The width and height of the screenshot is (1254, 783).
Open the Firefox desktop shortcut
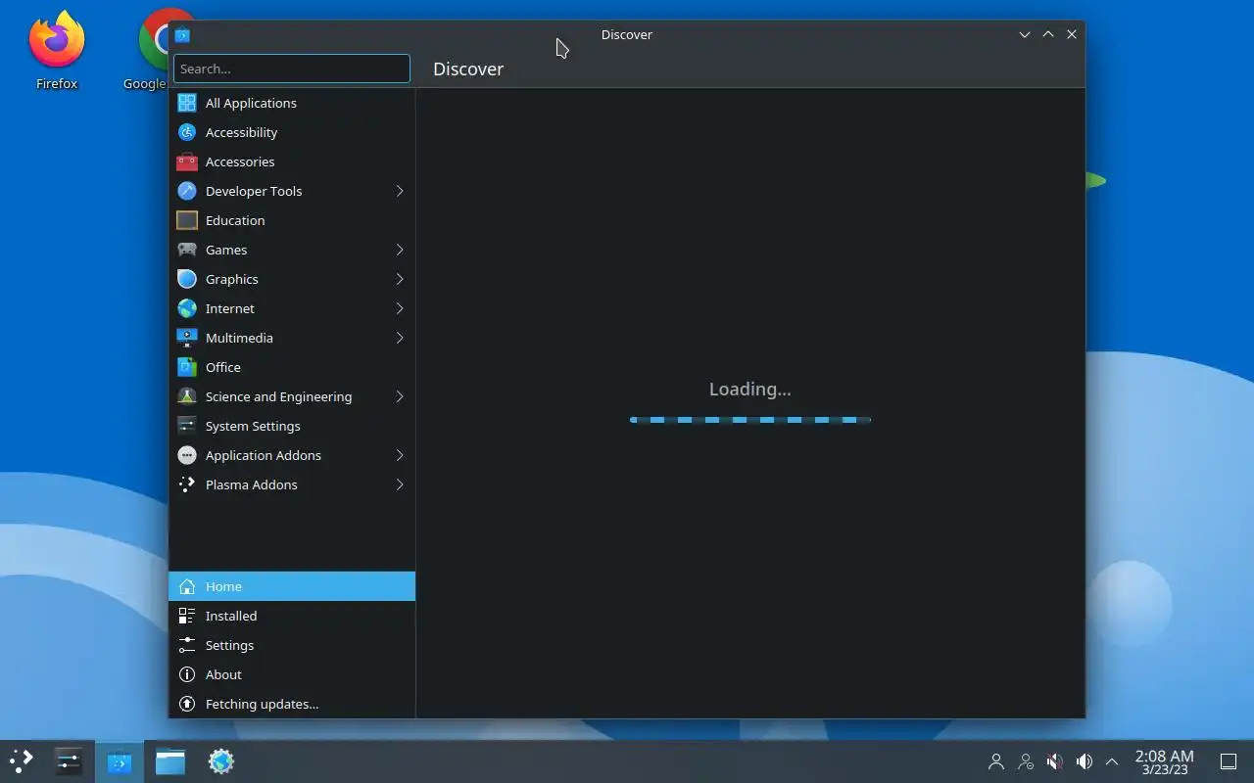(57, 51)
